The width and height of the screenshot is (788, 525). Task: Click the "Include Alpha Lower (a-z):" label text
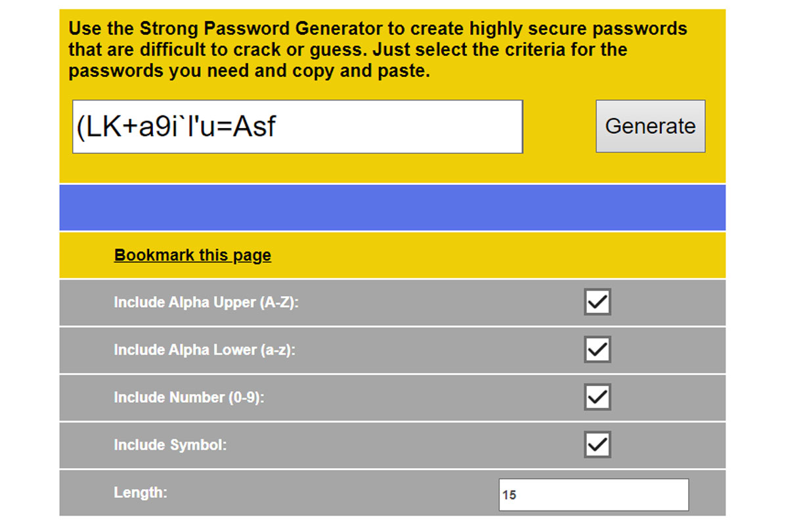coord(204,350)
